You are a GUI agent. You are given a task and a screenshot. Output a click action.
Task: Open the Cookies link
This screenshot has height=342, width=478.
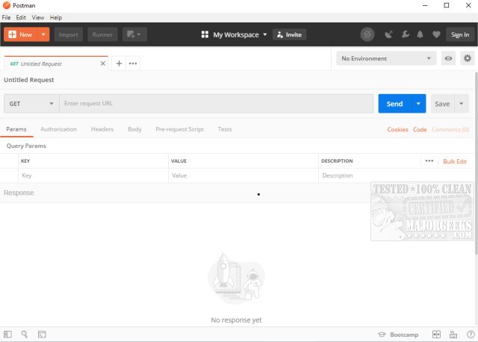(397, 129)
